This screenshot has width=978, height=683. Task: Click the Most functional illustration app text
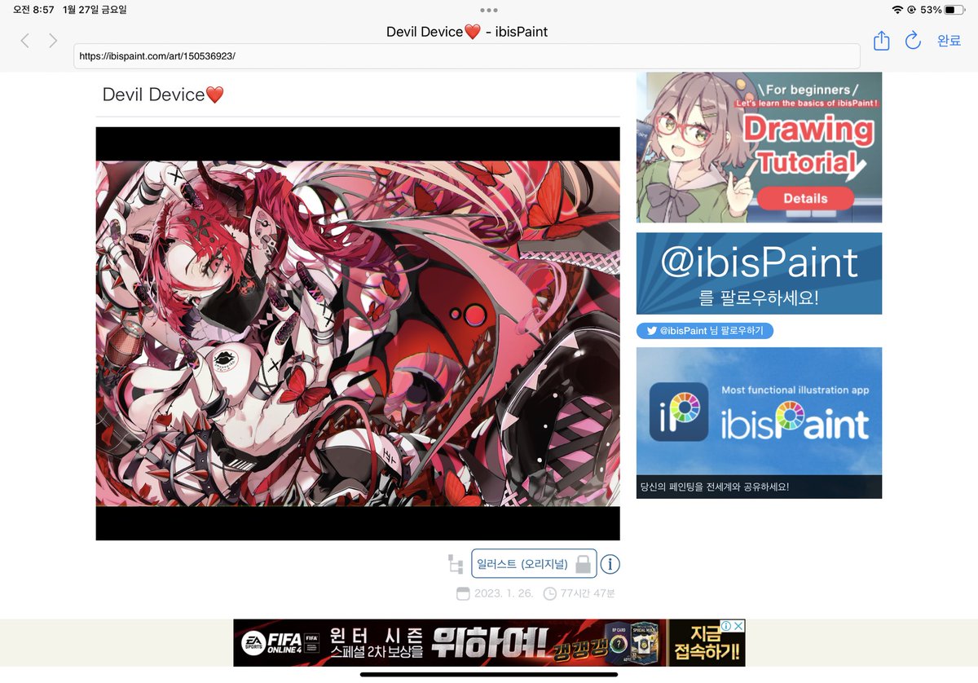(795, 390)
